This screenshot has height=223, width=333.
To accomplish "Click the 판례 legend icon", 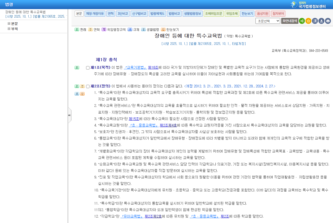I will 77,30.
